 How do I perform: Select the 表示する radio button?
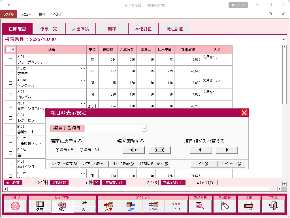57,150
